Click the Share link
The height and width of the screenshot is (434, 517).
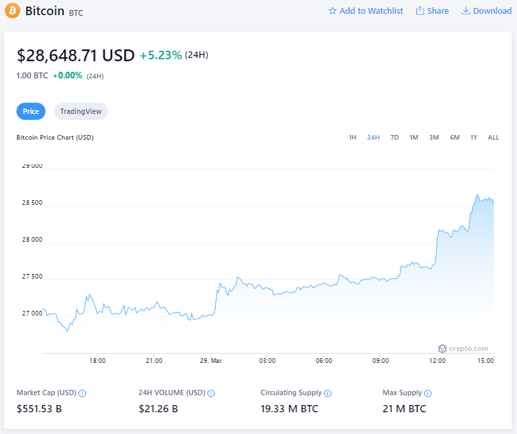(432, 11)
